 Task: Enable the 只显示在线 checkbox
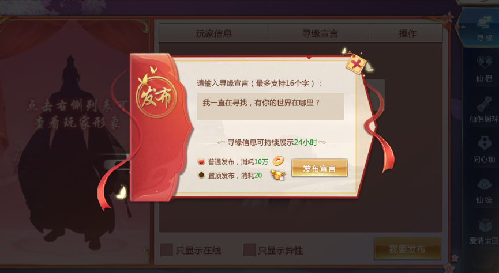(x=166, y=250)
